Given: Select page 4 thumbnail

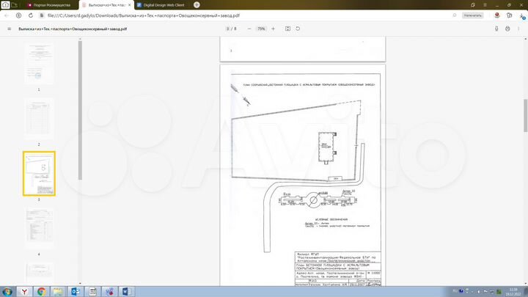Looking at the screenshot, I should (x=39, y=228).
